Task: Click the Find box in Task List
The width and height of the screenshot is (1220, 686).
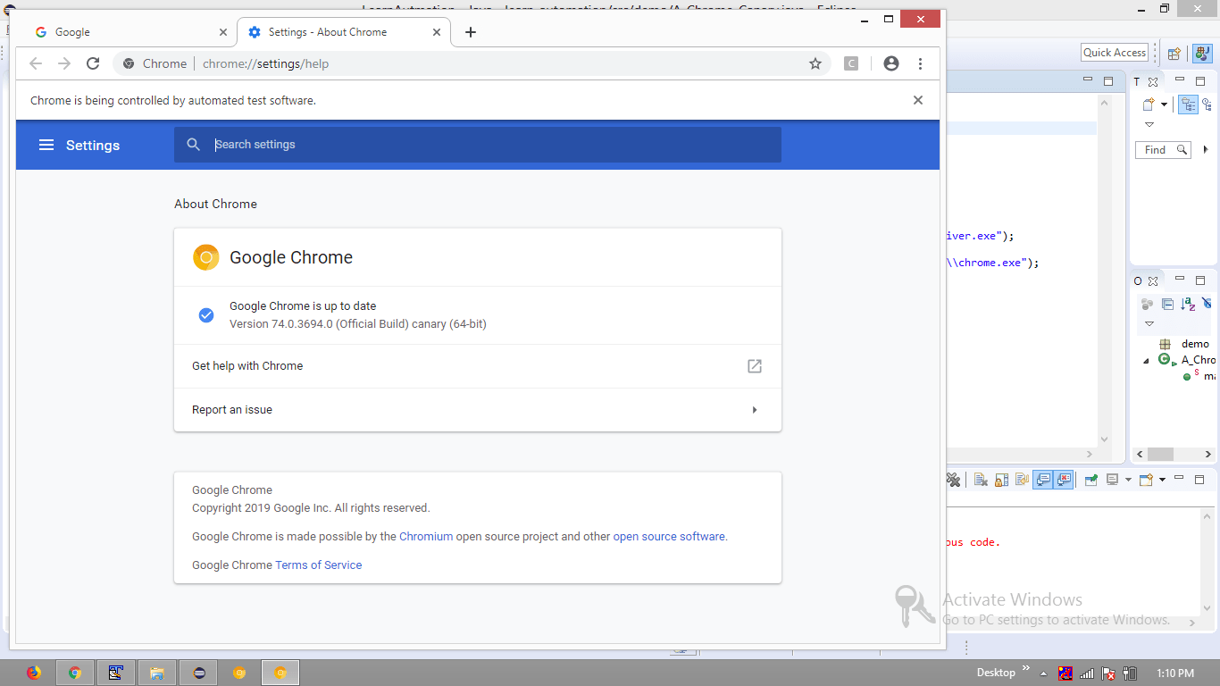Action: 1163,149
